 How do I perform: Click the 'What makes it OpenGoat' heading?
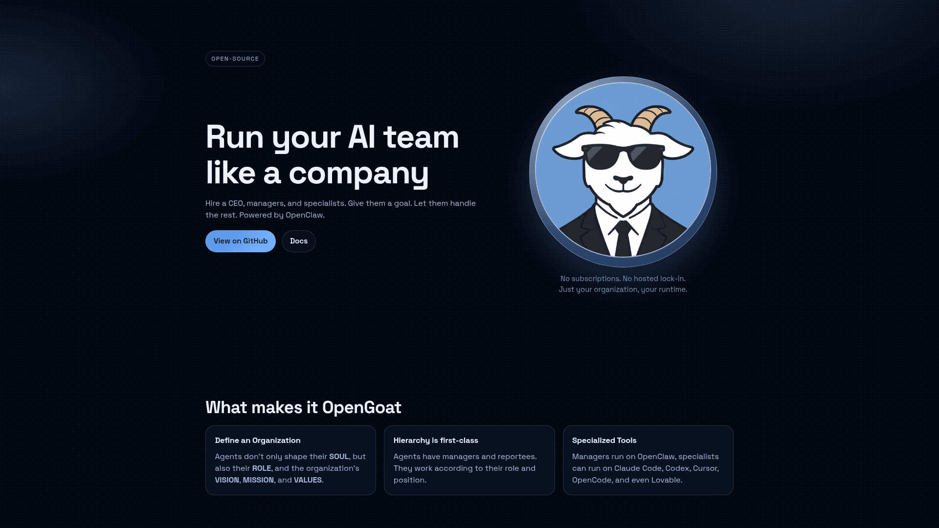[303, 407]
